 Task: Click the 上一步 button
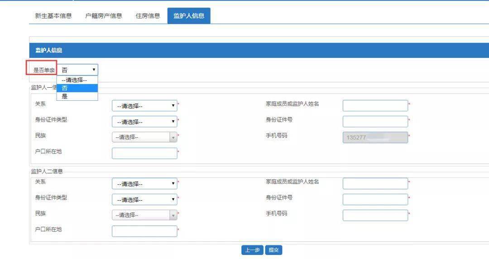pos(252,250)
